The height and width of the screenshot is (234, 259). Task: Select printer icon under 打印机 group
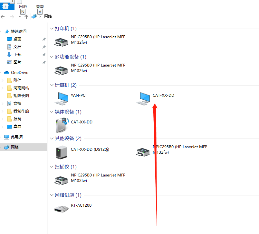click(61, 42)
